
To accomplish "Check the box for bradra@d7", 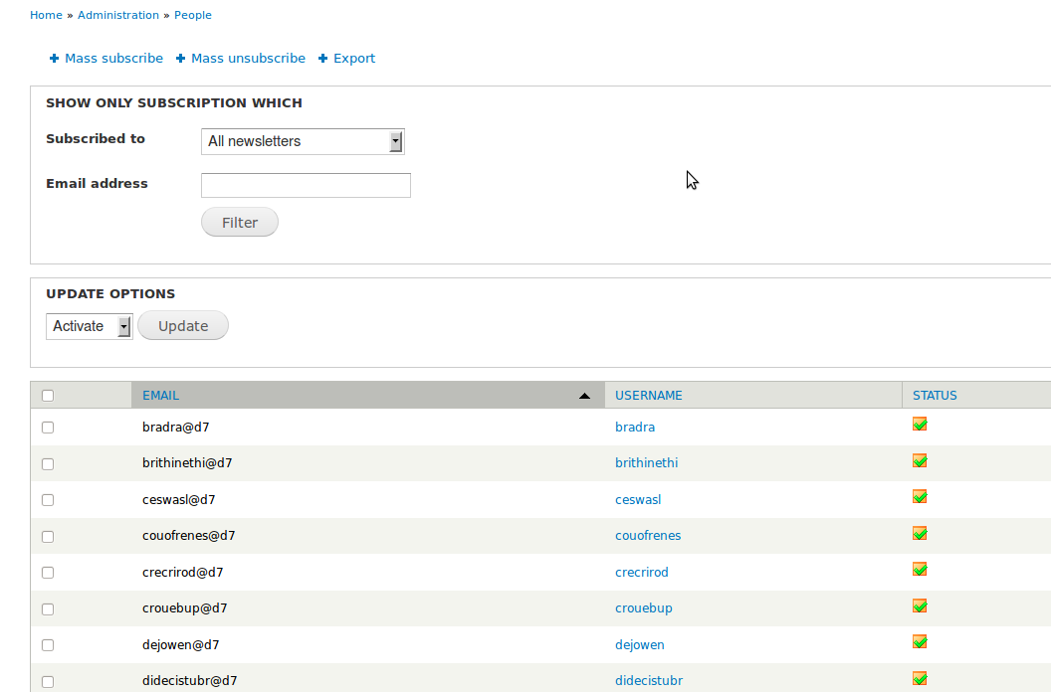I will click(x=48, y=428).
